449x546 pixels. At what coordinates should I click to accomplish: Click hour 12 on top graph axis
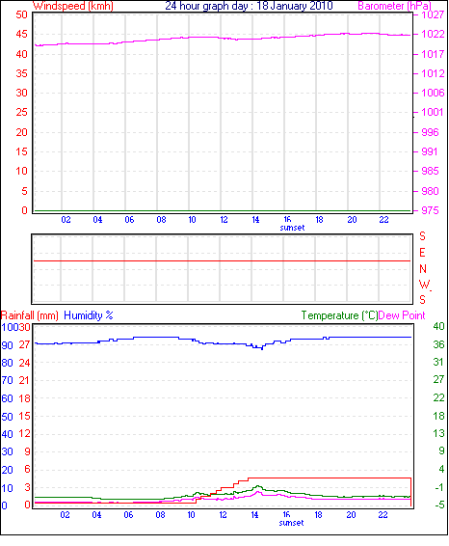click(224, 220)
